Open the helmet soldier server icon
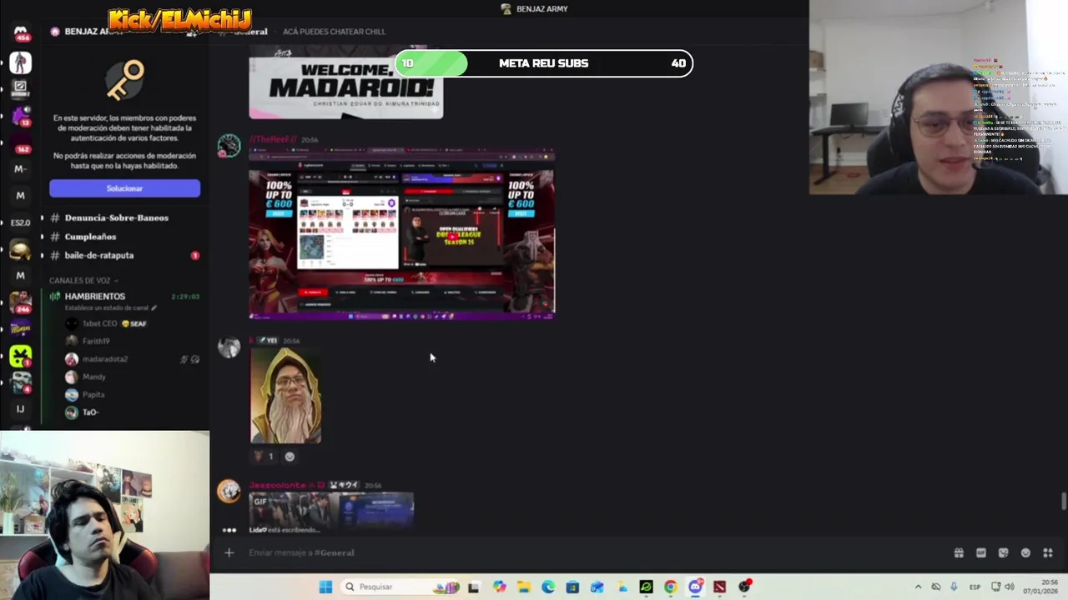 point(21,250)
